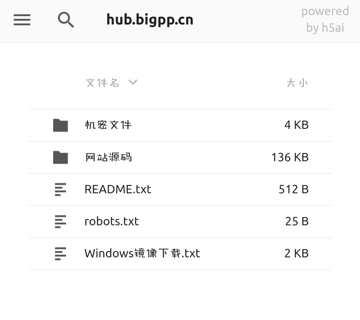360x320 pixels.
Task: Open robots.txt file
Action: point(112,221)
